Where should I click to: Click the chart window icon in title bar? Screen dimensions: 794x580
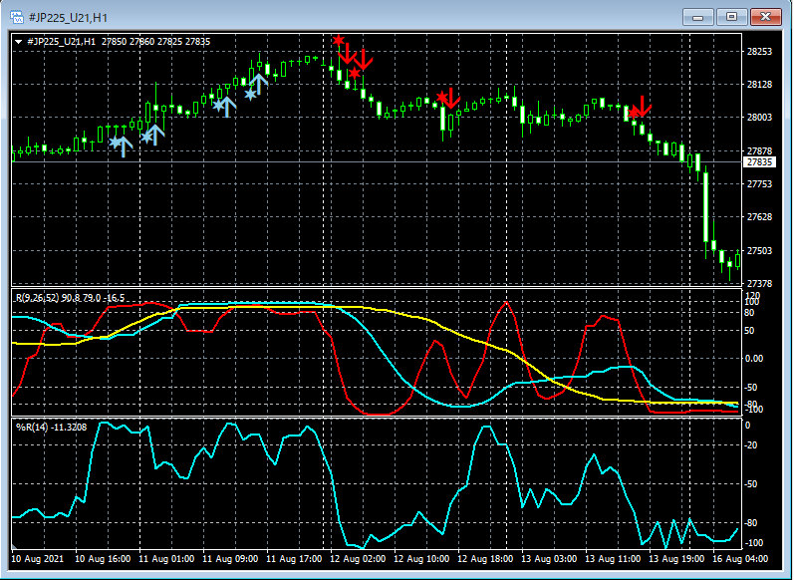19,17
